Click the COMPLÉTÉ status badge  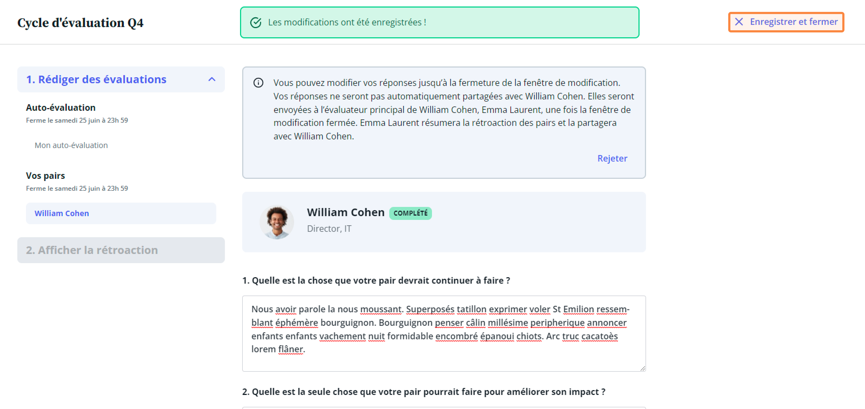[x=410, y=213]
